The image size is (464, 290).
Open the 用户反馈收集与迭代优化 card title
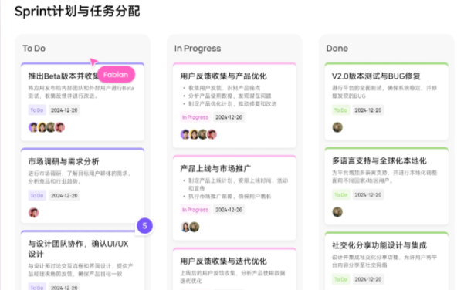tap(223, 261)
